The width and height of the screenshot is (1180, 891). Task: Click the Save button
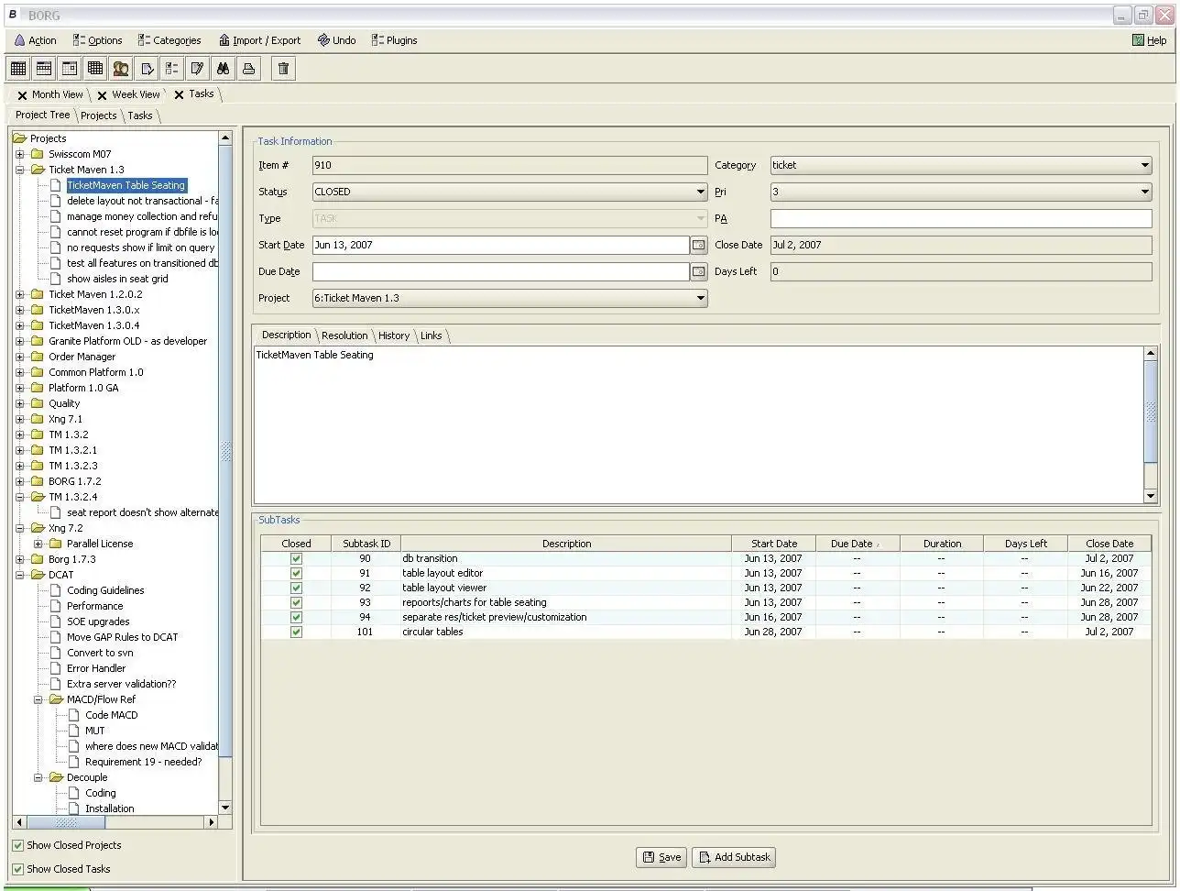[661, 857]
